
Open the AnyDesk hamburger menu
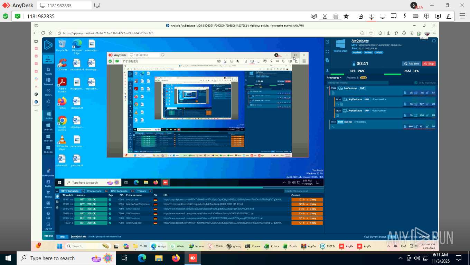click(462, 16)
